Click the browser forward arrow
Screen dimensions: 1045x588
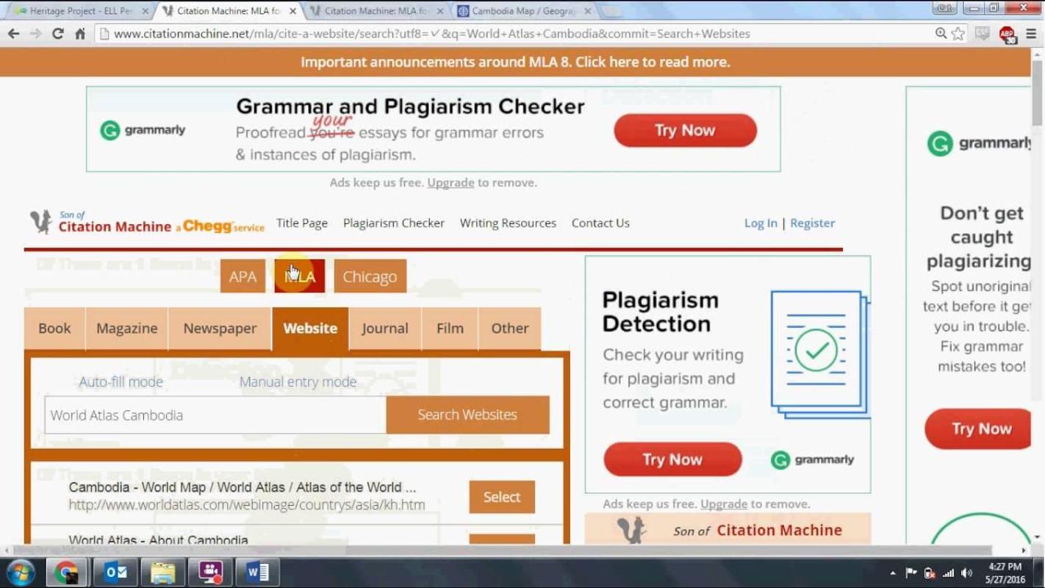pos(35,34)
